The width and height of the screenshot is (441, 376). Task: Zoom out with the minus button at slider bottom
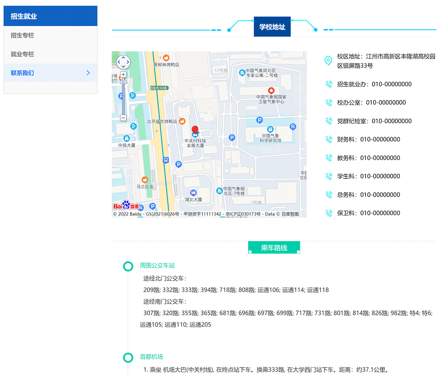click(x=123, y=118)
